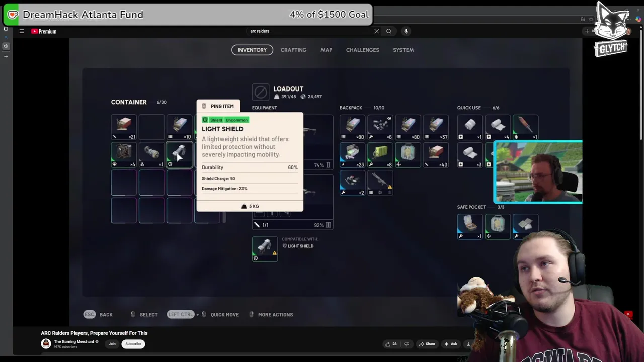The width and height of the screenshot is (644, 362).
Task: Pick the machine part stacked ×4 in Container
Action: tap(124, 155)
